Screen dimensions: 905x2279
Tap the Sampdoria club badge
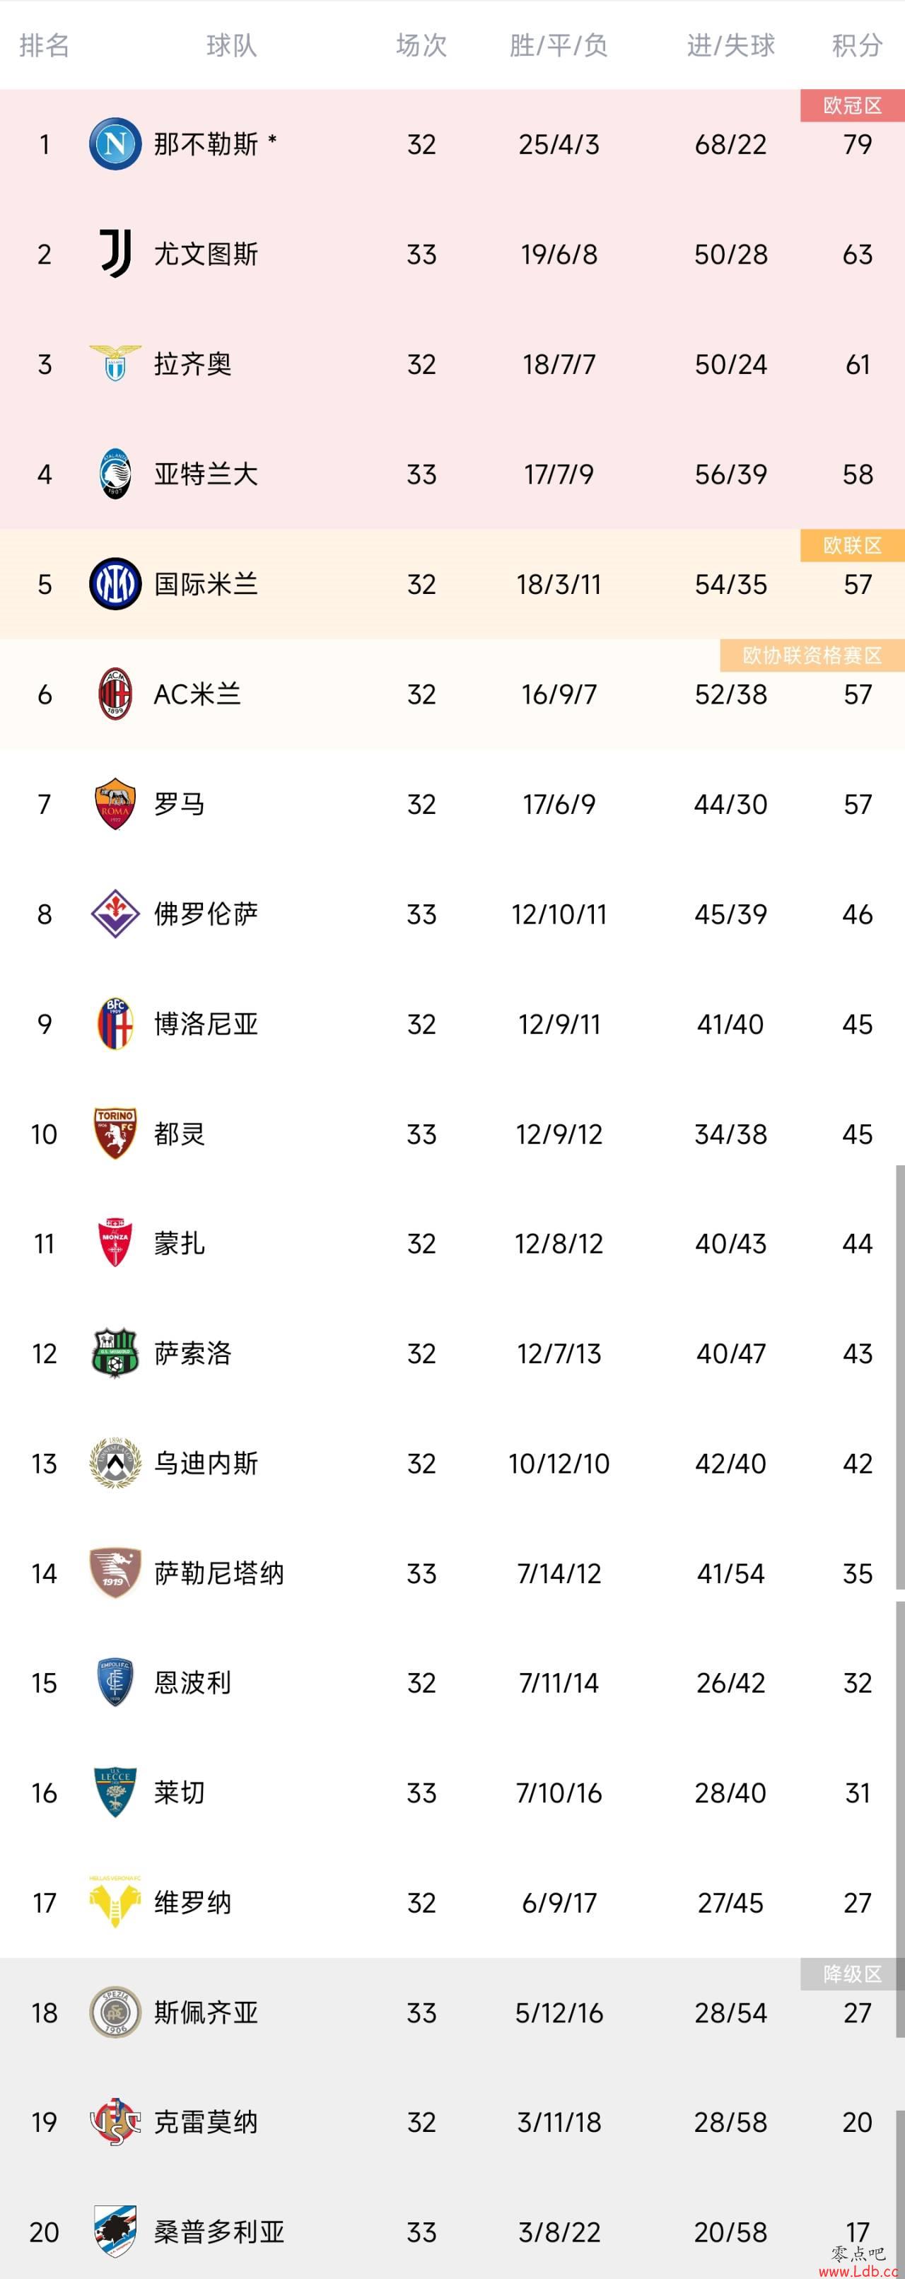tap(115, 2231)
